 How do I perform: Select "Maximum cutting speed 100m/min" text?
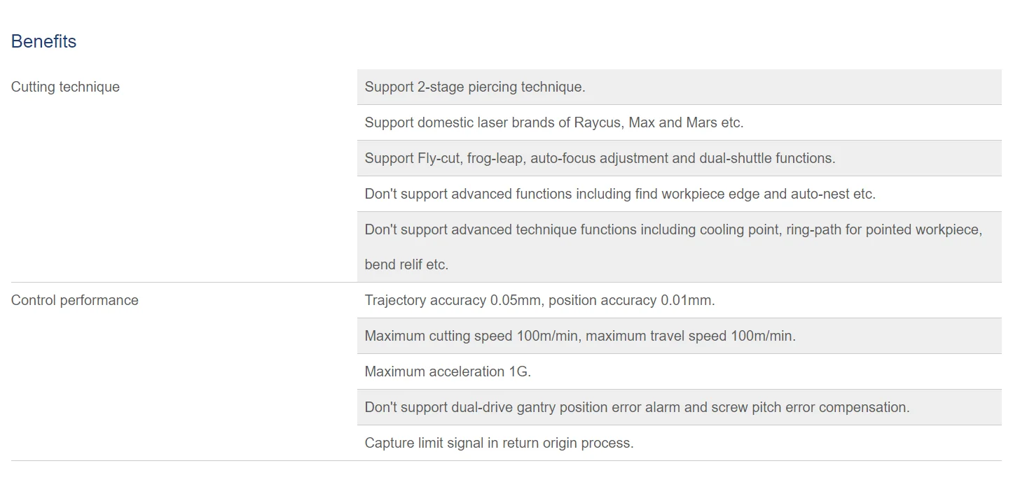click(471, 336)
